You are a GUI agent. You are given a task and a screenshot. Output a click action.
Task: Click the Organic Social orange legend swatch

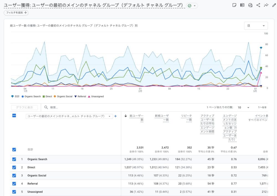click(x=55, y=96)
